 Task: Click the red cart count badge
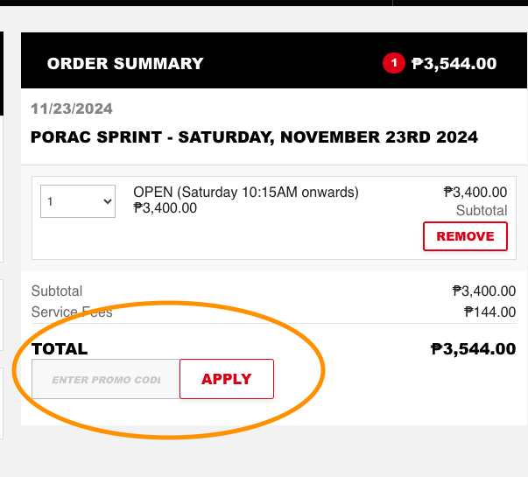point(394,63)
